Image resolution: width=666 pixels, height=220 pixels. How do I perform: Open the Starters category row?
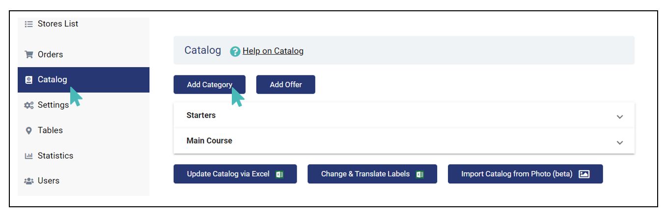pos(404,116)
